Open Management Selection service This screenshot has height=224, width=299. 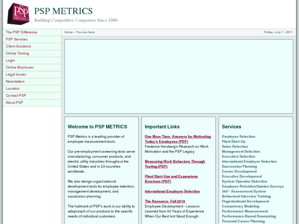241,151
